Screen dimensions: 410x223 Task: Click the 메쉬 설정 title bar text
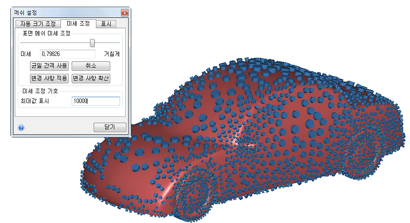26,13
